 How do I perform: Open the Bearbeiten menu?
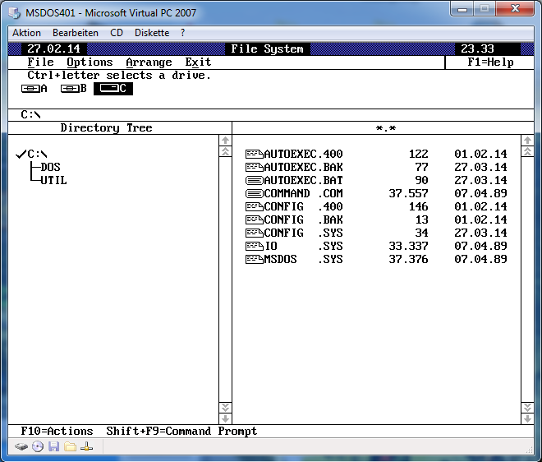76,33
